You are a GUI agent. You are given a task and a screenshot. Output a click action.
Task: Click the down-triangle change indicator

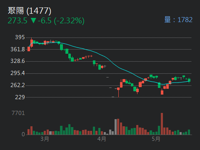pyautogui.click(x=33, y=20)
